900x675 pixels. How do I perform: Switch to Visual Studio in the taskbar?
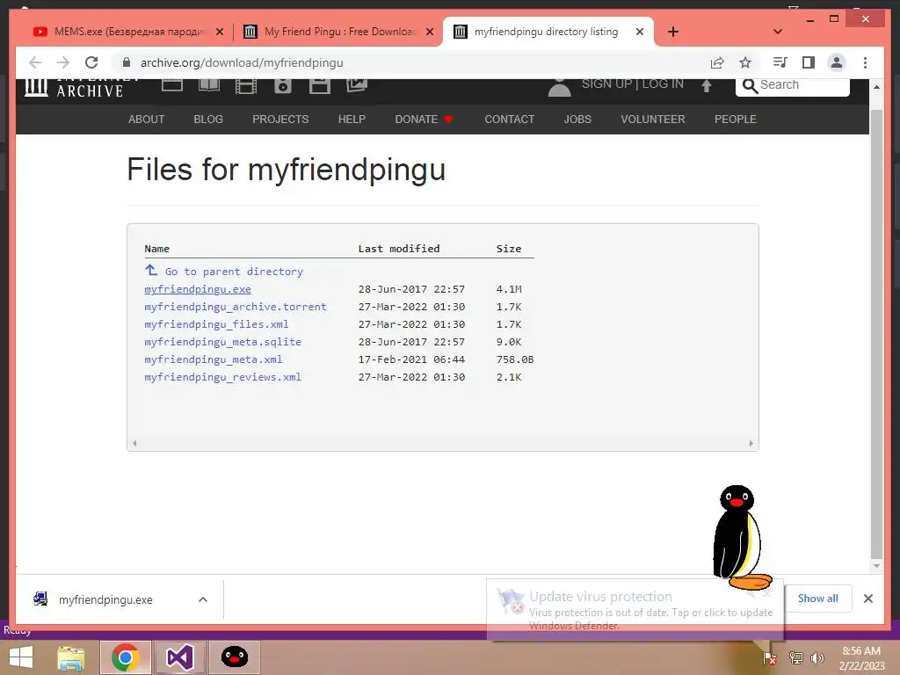tap(179, 657)
